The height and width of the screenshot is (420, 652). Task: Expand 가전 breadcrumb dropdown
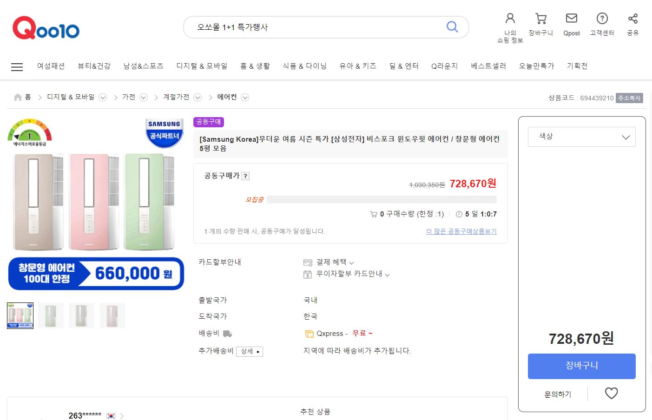pyautogui.click(x=144, y=97)
